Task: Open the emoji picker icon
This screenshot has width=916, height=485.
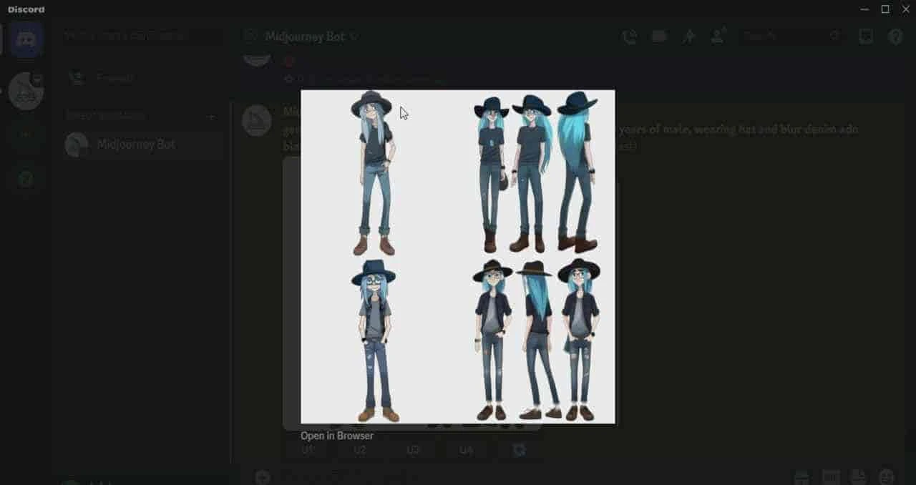Action: (888, 476)
